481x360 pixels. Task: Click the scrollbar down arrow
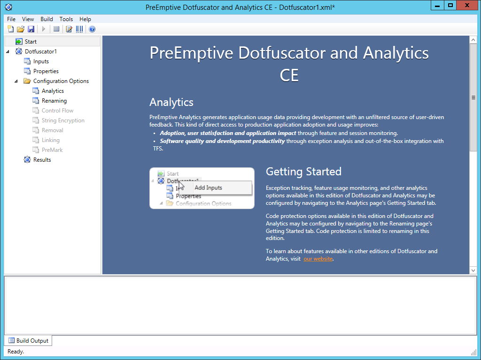473,270
